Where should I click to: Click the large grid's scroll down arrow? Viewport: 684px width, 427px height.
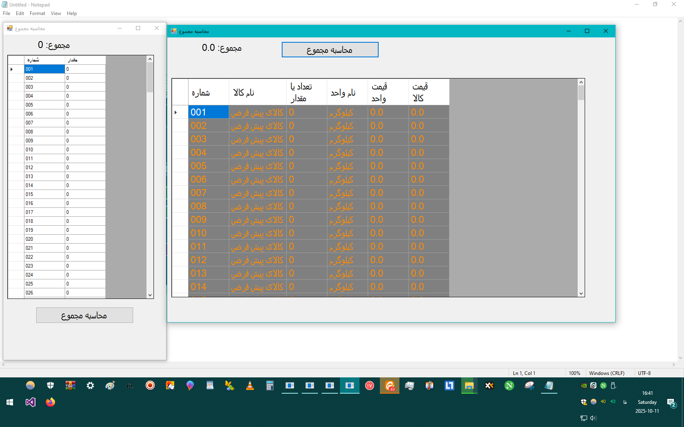581,294
